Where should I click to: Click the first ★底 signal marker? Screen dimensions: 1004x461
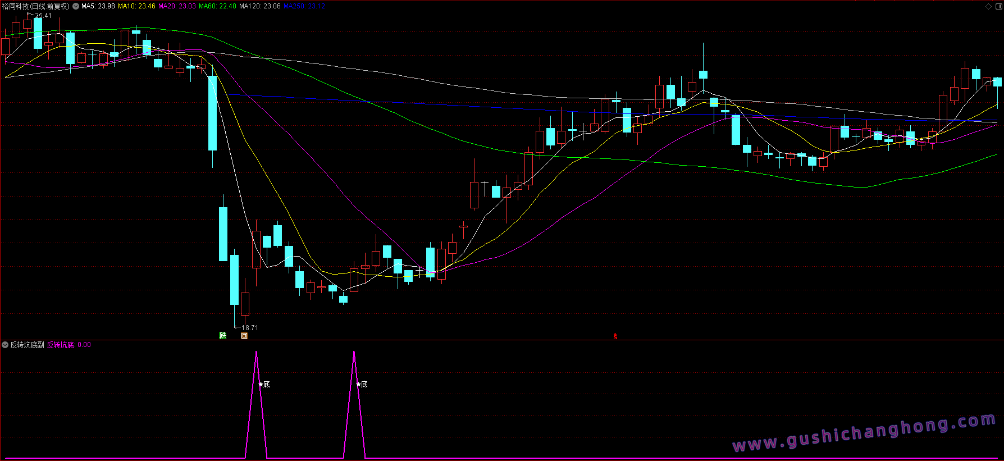click(264, 385)
